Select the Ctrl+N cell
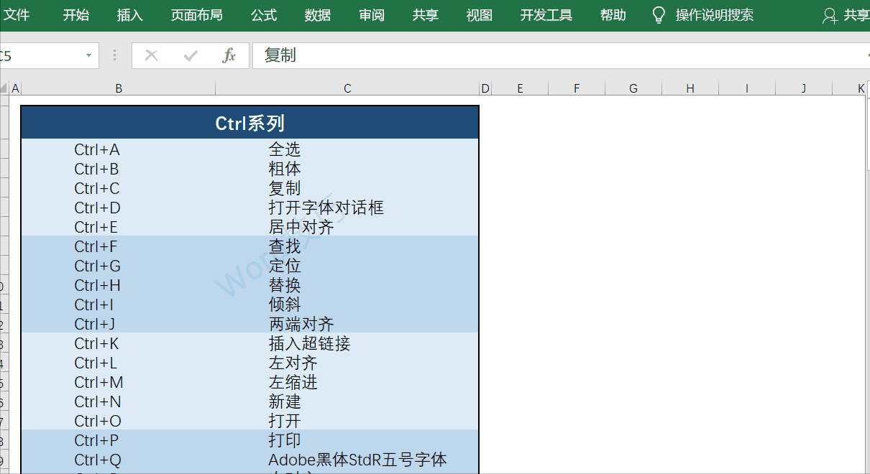The image size is (870, 474). 119,401
